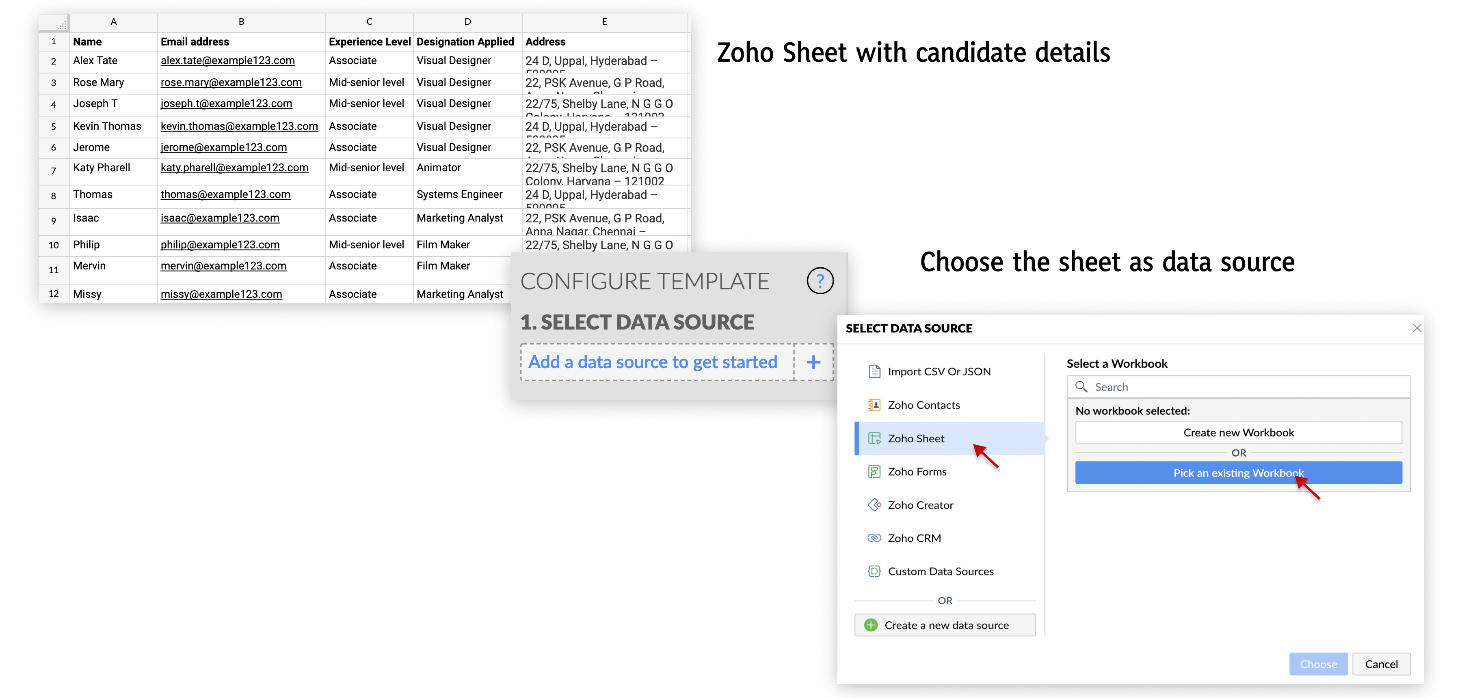The image size is (1462, 698).
Task: Click the Add a data source to get started link
Action: 653,362
